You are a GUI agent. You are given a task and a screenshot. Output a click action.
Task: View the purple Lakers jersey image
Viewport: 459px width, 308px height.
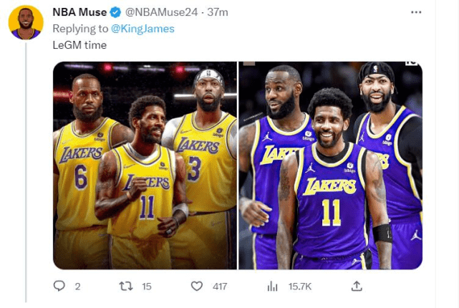click(331, 165)
